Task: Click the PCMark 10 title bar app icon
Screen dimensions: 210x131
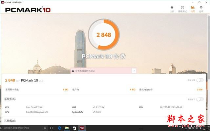Action: [2, 2]
